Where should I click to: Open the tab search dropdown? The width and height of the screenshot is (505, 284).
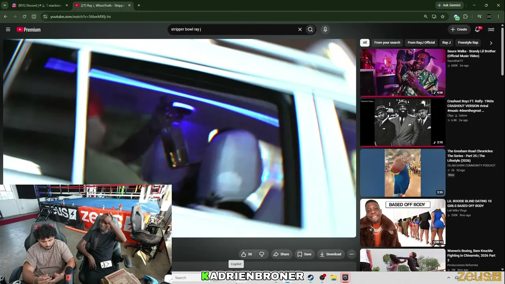[5, 6]
